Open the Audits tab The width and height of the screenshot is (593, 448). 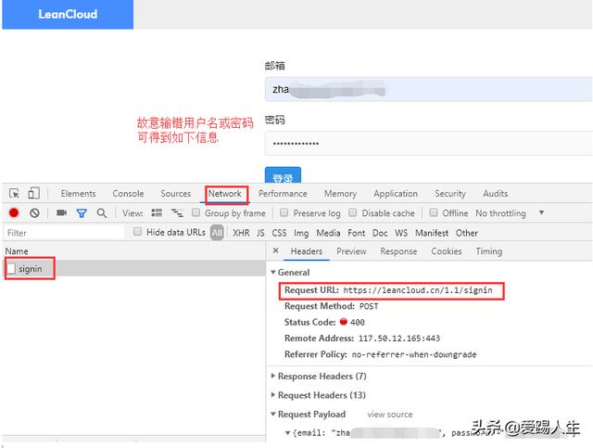click(x=496, y=194)
